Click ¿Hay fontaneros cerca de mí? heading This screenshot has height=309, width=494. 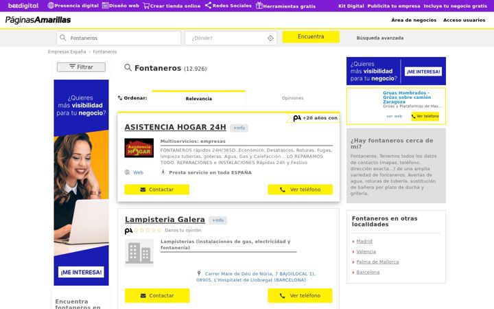pos(392,144)
